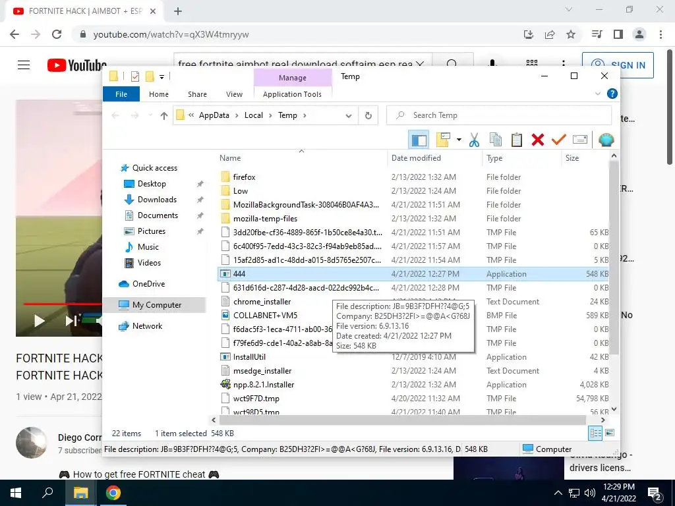This screenshot has width=675, height=506.
Task: Seek on the YouTube video progress bar
Action: tap(63, 304)
